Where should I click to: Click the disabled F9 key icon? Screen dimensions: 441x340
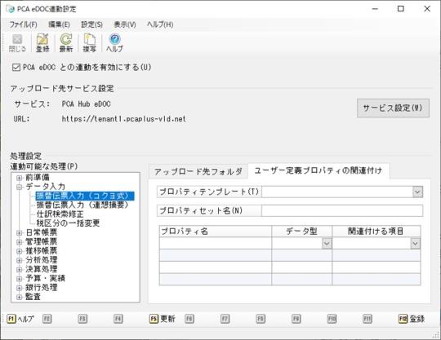296,319
